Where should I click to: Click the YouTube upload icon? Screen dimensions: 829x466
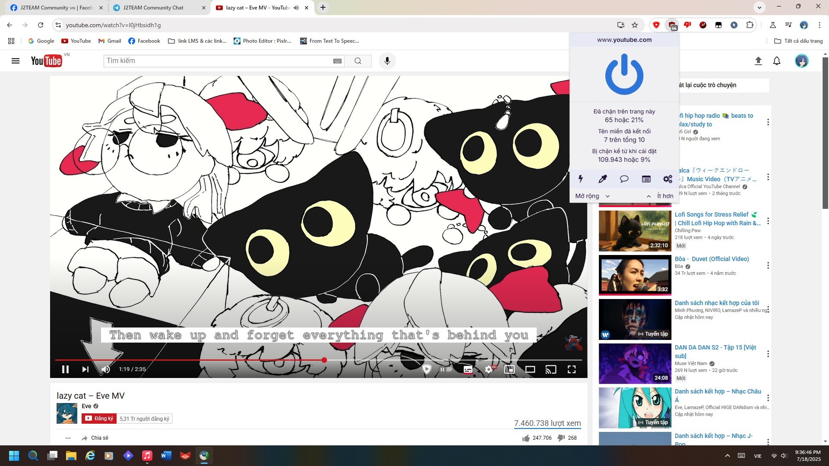pos(758,61)
